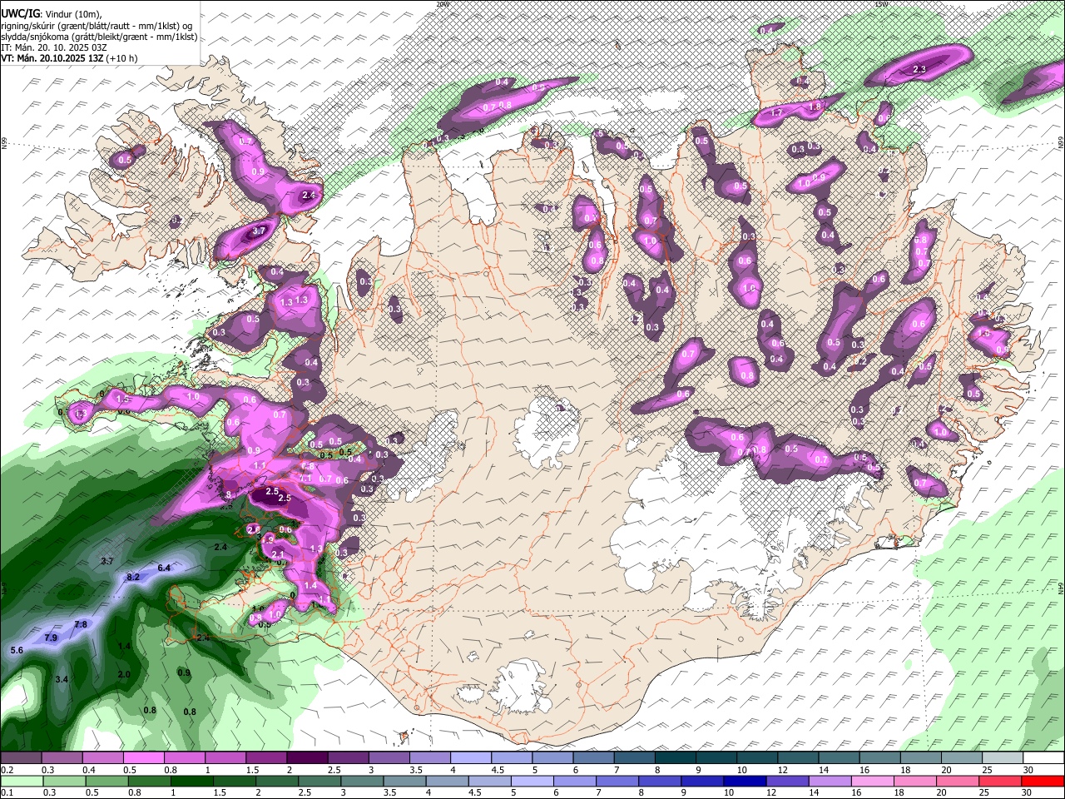Select the bright pink swatch between 0.5 and 0.8
The image size is (1065, 799).
pos(143,758)
